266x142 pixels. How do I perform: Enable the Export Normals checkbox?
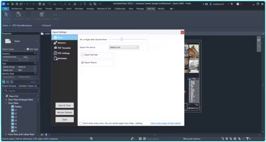pyautogui.click(x=83, y=55)
